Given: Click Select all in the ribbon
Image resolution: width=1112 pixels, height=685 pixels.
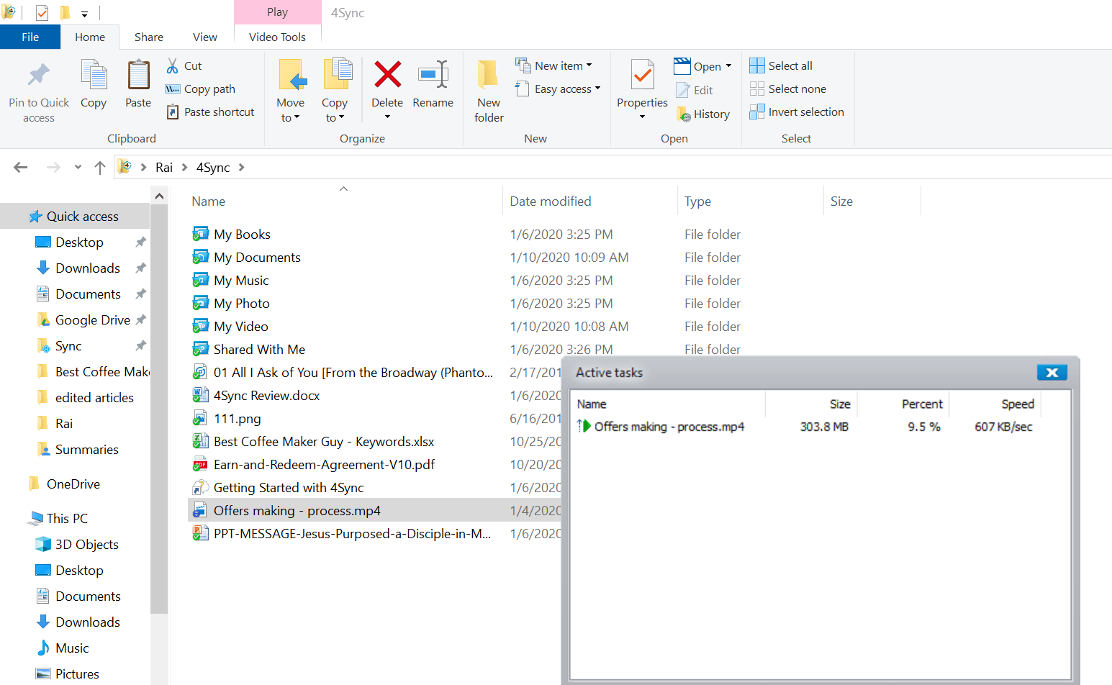Looking at the screenshot, I should [x=780, y=65].
